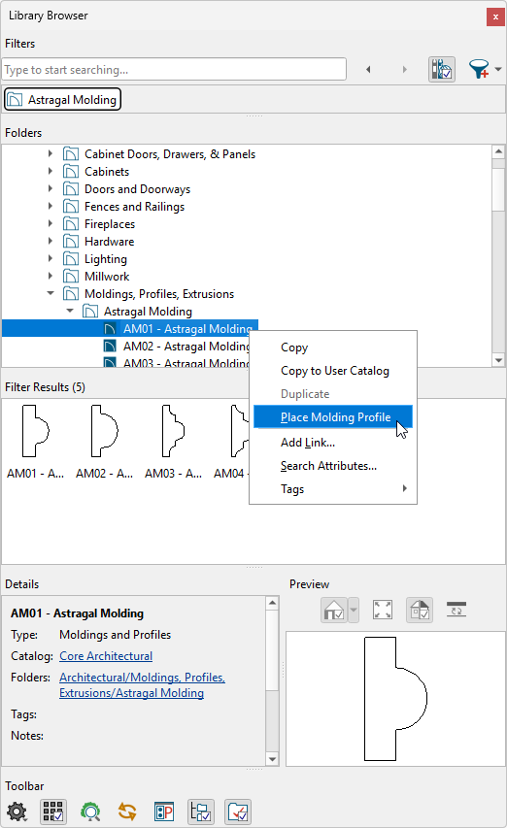The height and width of the screenshot is (828, 507).
Task: Expand the Lighting folder
Action: pos(51,258)
